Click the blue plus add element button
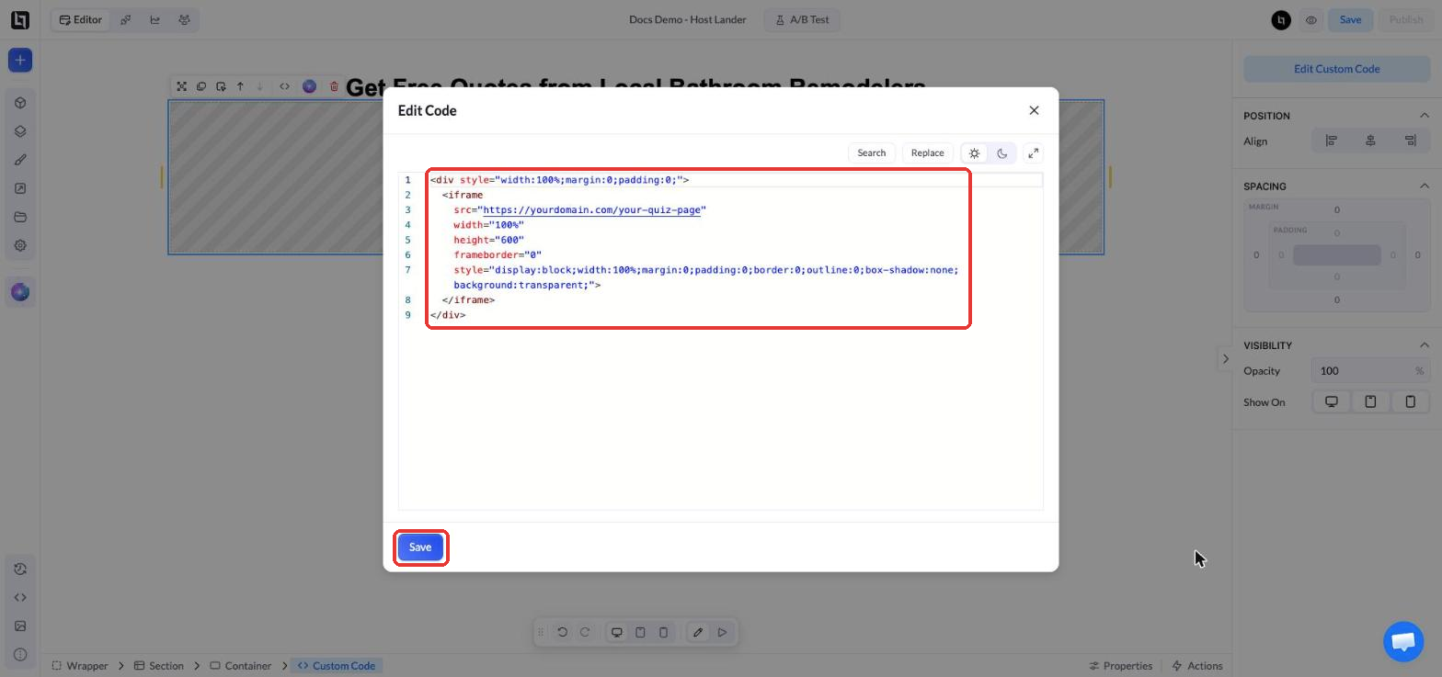 [x=20, y=61]
